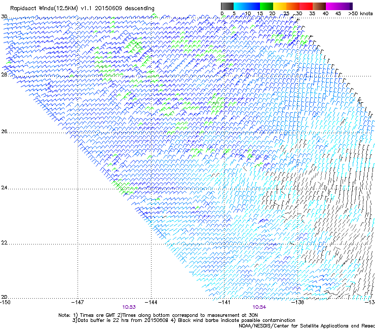Click the 'Data buffer is 22 hrs' note
This screenshot has width=375, height=329.
[183, 320]
